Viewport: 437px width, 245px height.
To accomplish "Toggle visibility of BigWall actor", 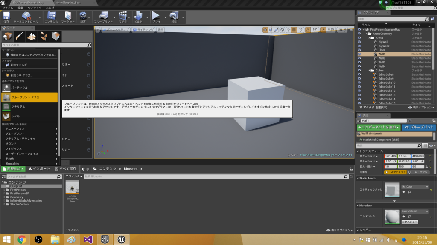I will point(359,42).
